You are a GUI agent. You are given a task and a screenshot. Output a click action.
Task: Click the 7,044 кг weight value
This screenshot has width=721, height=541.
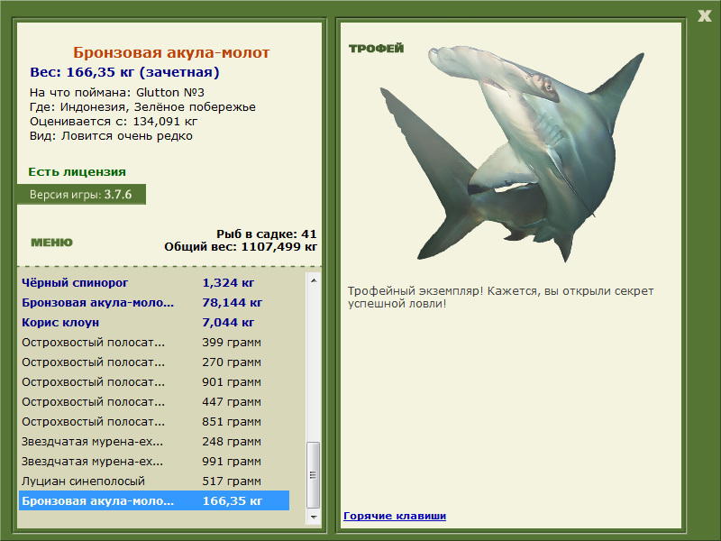tap(228, 322)
